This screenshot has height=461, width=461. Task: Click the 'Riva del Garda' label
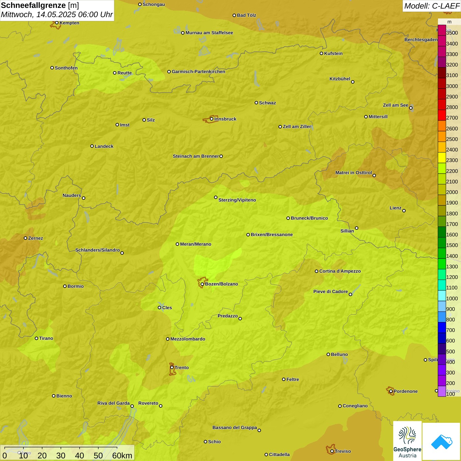tap(114, 403)
